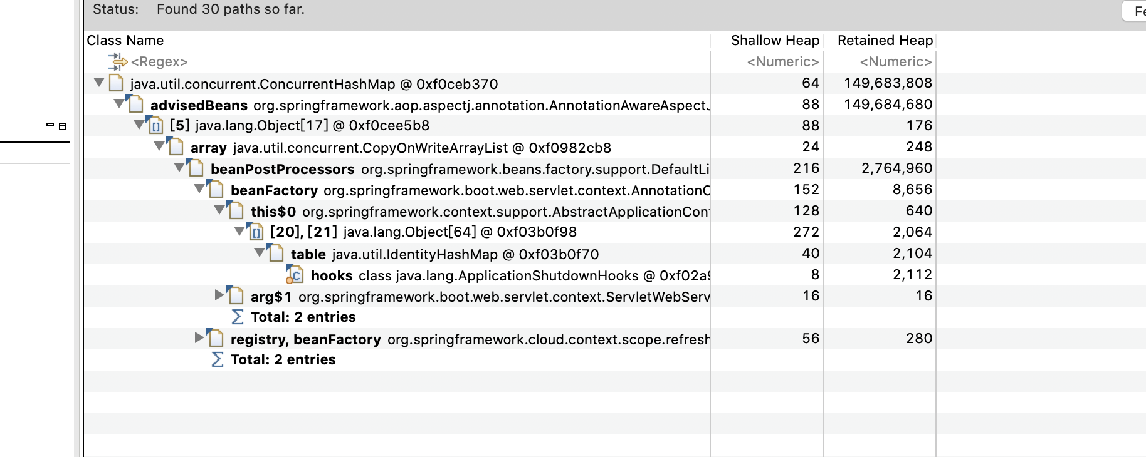The height and width of the screenshot is (457, 1146).
Task: Click the beanPostProcessors object icon
Action: [x=196, y=168]
